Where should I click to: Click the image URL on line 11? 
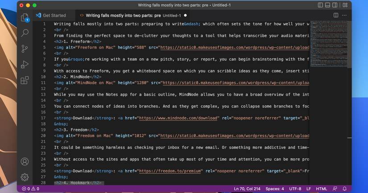(236, 83)
